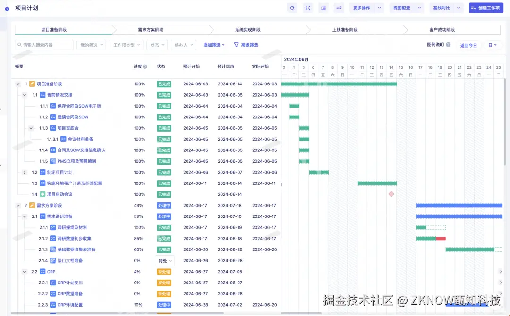Click the blue Gantt bar for 需求调研准备
This screenshot has width=510, height=316.
[x=459, y=216]
